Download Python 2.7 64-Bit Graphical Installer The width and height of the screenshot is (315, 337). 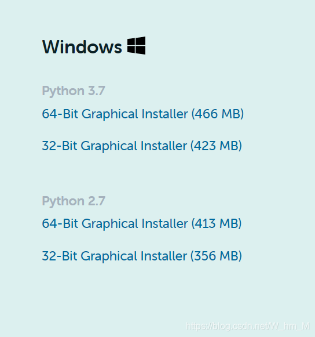click(x=142, y=223)
